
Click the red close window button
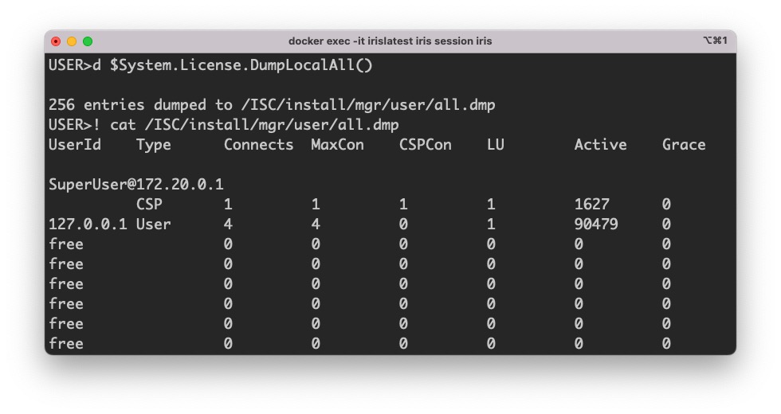pos(56,41)
